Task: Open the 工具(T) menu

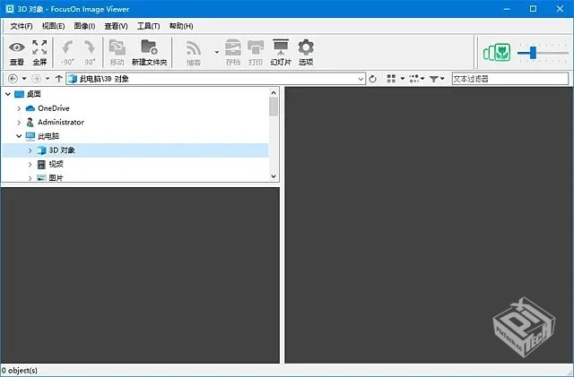Action: (148, 26)
